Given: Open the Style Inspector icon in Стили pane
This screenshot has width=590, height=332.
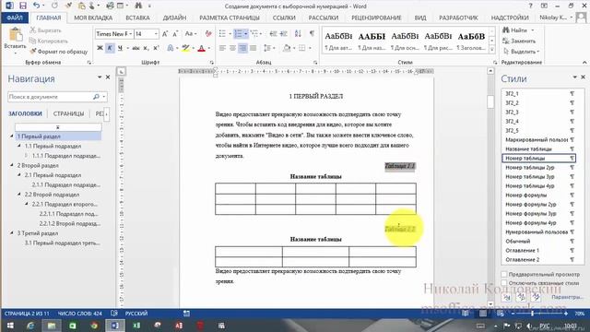Looking at the screenshot, I should click(521, 297).
